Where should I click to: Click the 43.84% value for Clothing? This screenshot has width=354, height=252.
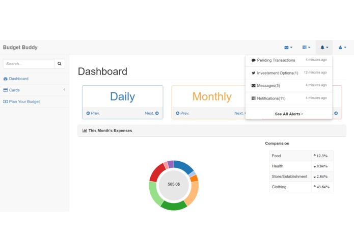click(323, 187)
